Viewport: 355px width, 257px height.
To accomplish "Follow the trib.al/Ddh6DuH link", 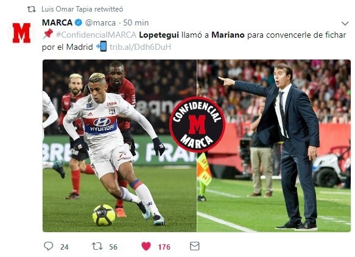I will 140,47.
